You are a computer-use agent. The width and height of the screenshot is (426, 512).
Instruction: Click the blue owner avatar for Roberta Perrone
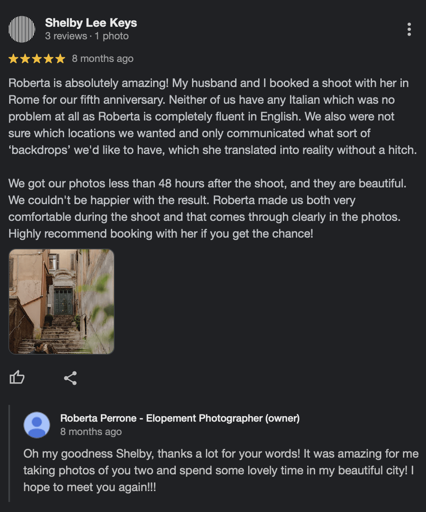point(37,425)
